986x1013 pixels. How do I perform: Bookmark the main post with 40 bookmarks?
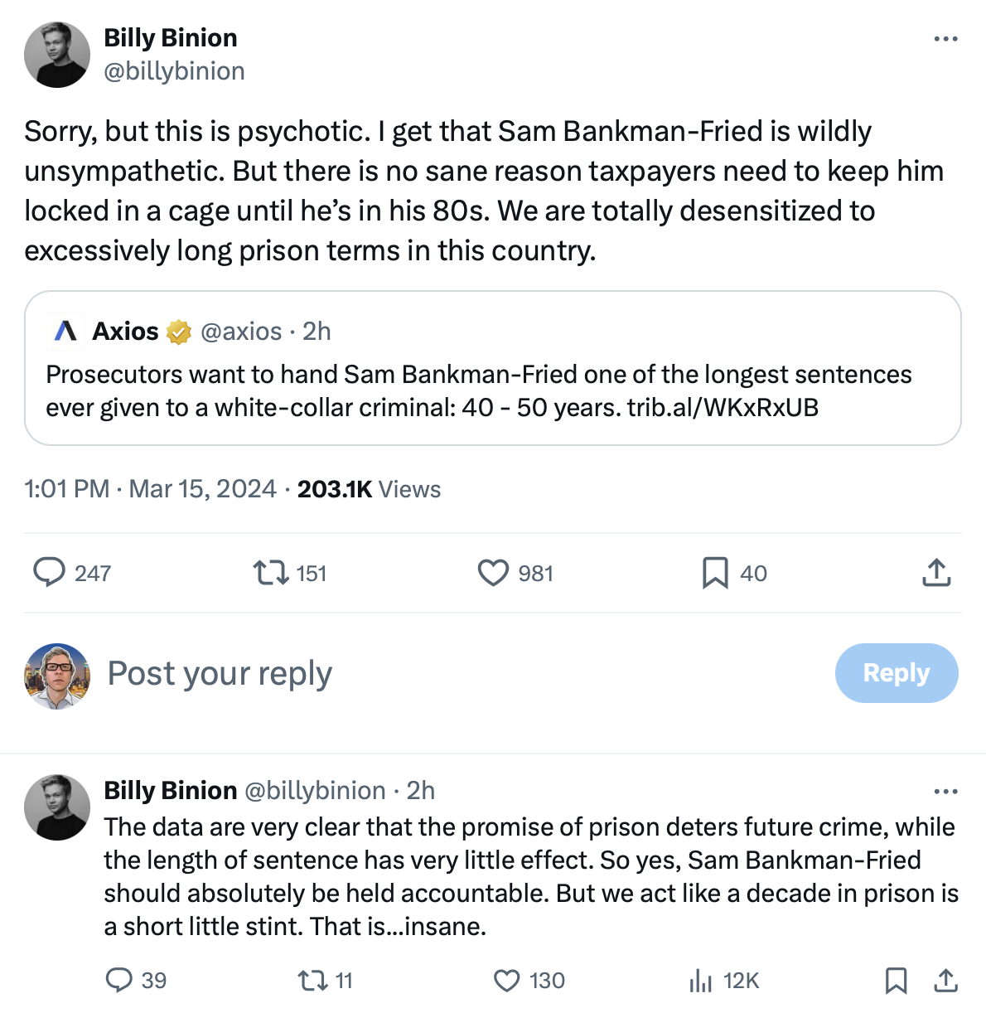pos(715,573)
